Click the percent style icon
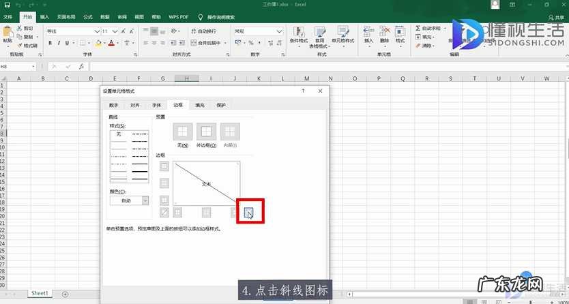Screen dimensions: 569x304 [x=251, y=43]
